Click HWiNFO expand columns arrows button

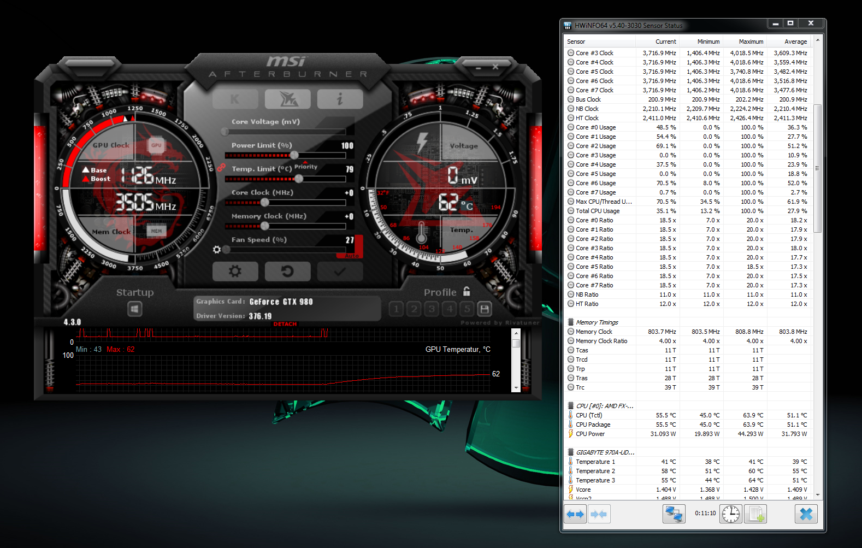click(x=575, y=514)
